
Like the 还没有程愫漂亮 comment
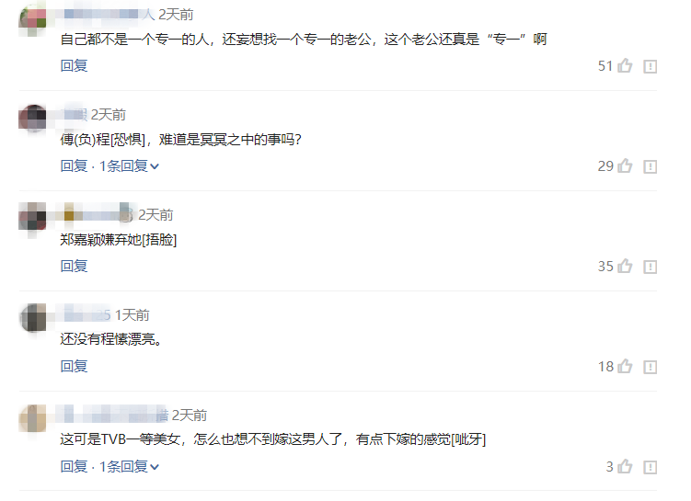tap(625, 366)
